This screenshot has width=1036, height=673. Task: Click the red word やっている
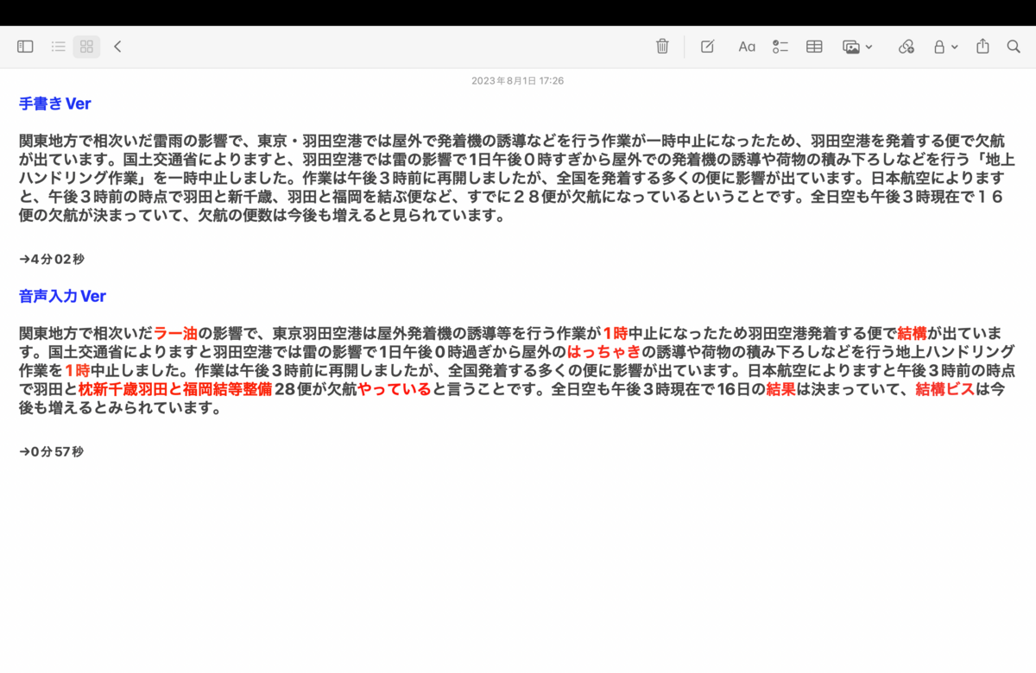point(395,389)
